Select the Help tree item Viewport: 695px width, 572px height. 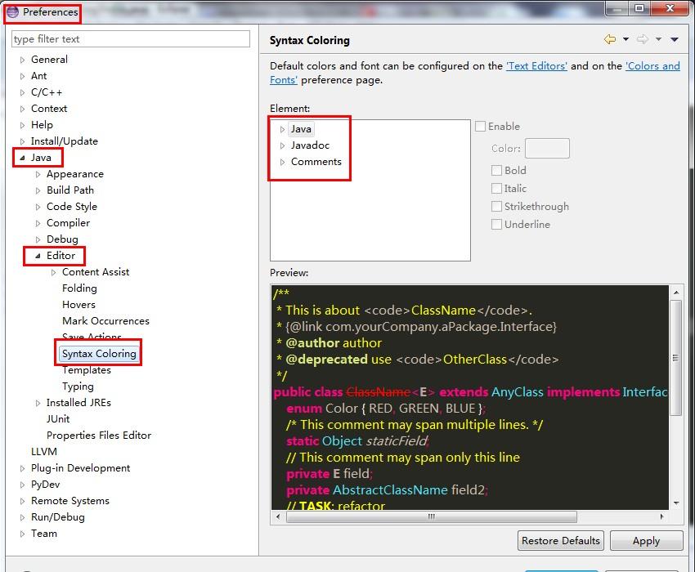[42, 125]
